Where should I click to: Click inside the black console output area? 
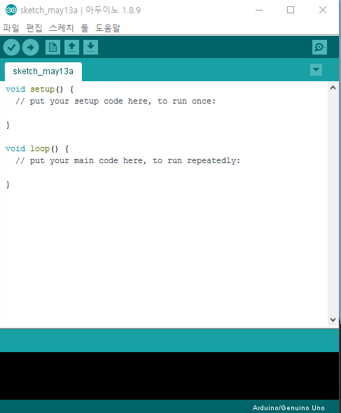169,376
